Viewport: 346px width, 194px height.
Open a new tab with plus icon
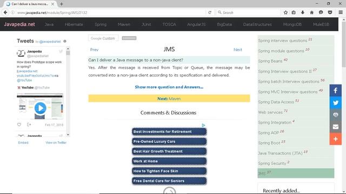click(x=61, y=4)
